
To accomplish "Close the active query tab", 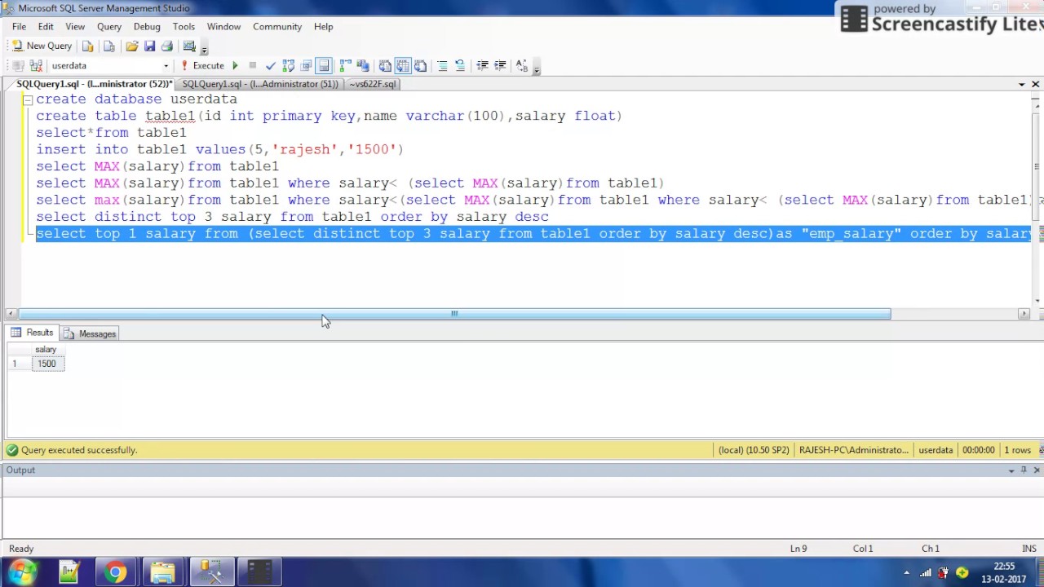I will click(x=1035, y=84).
